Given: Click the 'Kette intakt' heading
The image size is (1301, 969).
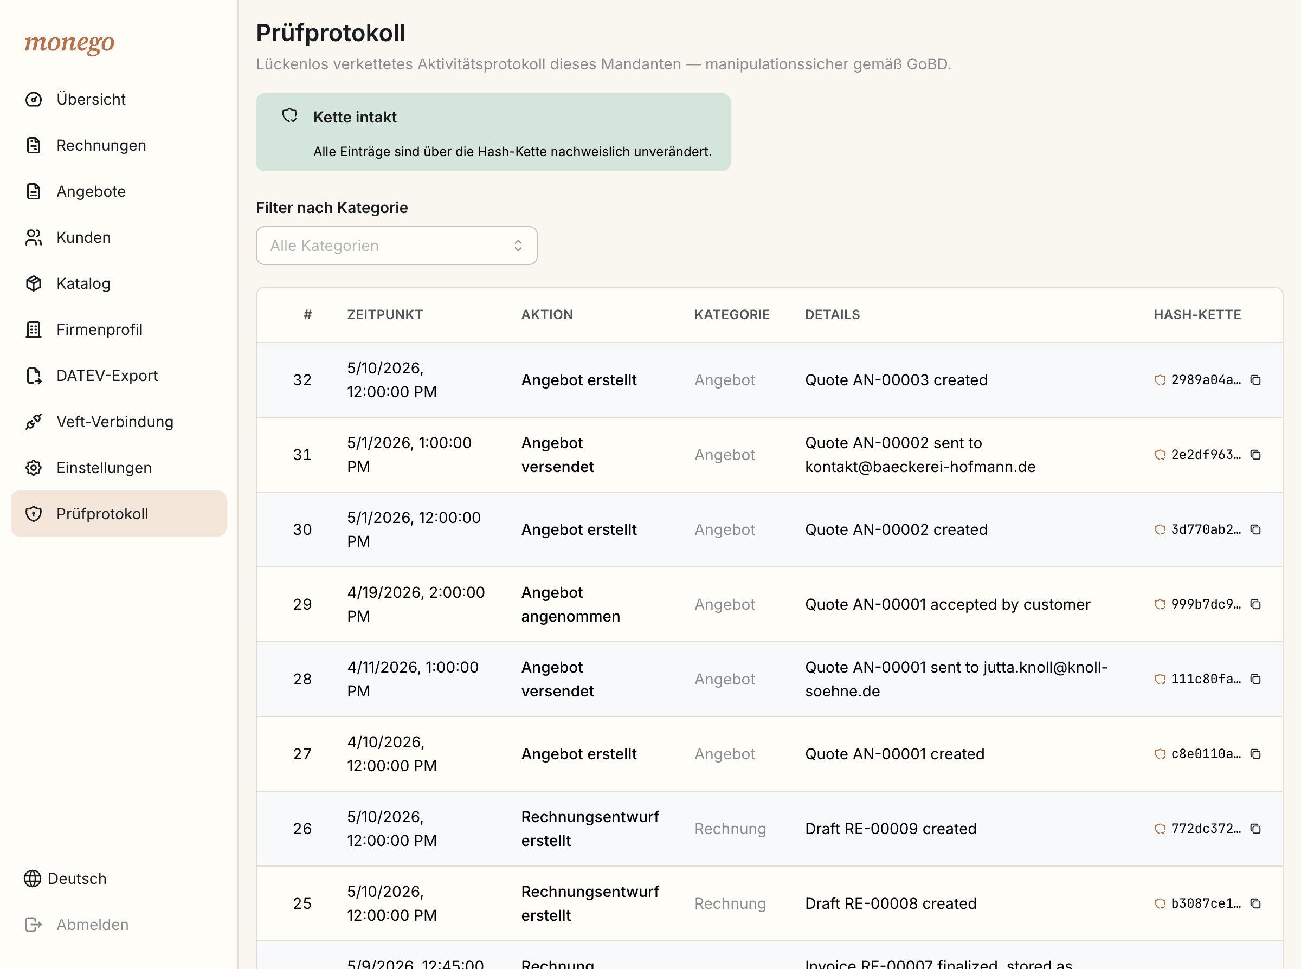Looking at the screenshot, I should click(x=355, y=117).
